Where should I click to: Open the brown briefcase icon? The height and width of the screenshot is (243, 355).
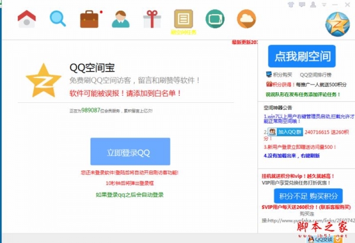(89, 19)
